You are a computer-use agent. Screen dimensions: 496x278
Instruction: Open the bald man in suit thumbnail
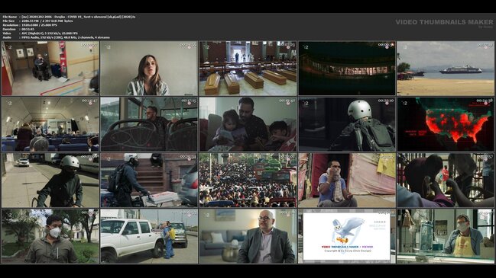point(248,236)
